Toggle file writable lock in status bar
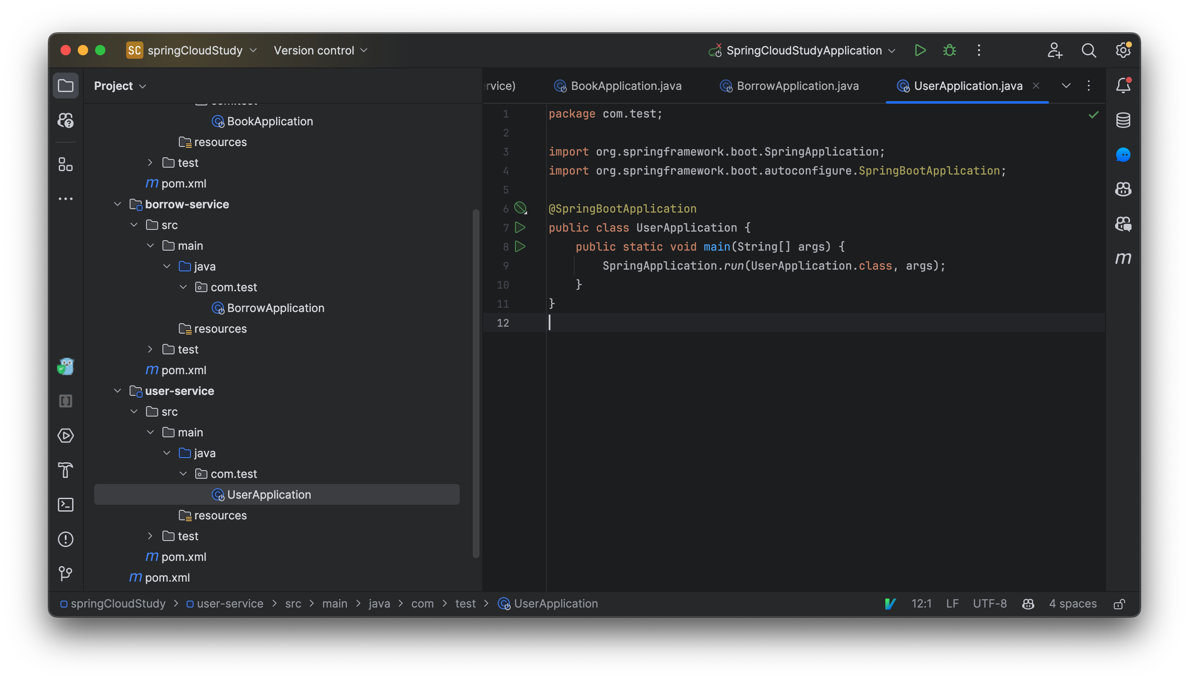 point(1119,603)
